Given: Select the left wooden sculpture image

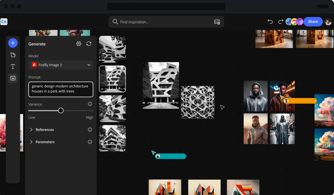Looking at the screenshot, I should pyautogui.click(x=274, y=39).
